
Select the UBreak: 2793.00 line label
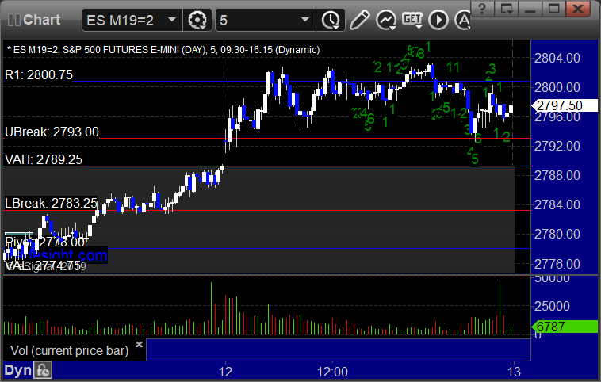tap(52, 132)
